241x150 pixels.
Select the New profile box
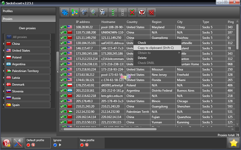(x=92, y=143)
